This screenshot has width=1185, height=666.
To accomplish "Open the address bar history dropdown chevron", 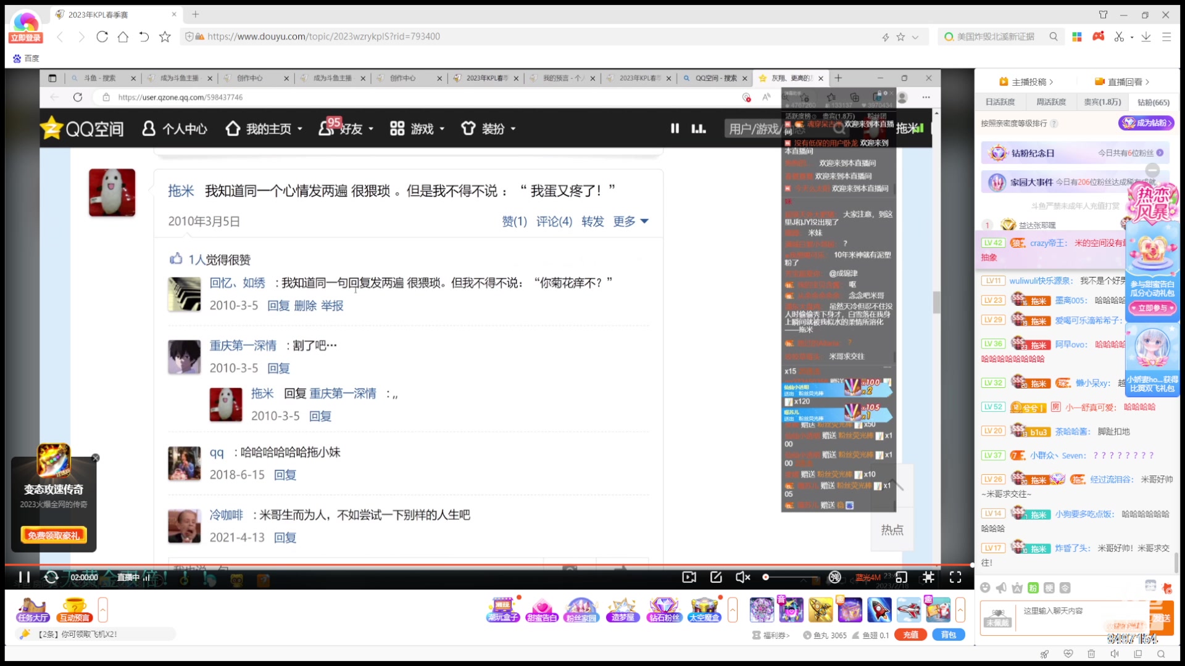I will [x=915, y=37].
